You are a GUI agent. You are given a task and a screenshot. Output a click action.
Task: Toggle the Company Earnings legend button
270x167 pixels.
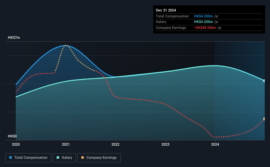pos(99,158)
